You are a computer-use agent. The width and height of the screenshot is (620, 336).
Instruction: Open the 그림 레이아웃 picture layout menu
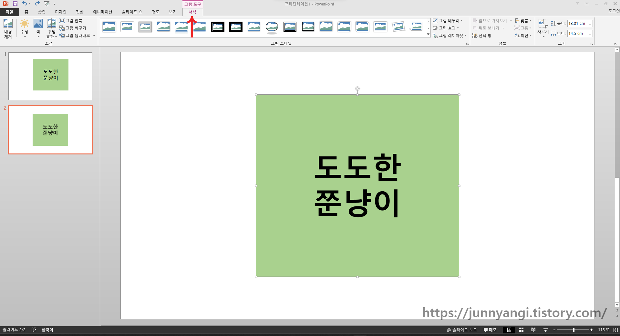click(x=449, y=36)
